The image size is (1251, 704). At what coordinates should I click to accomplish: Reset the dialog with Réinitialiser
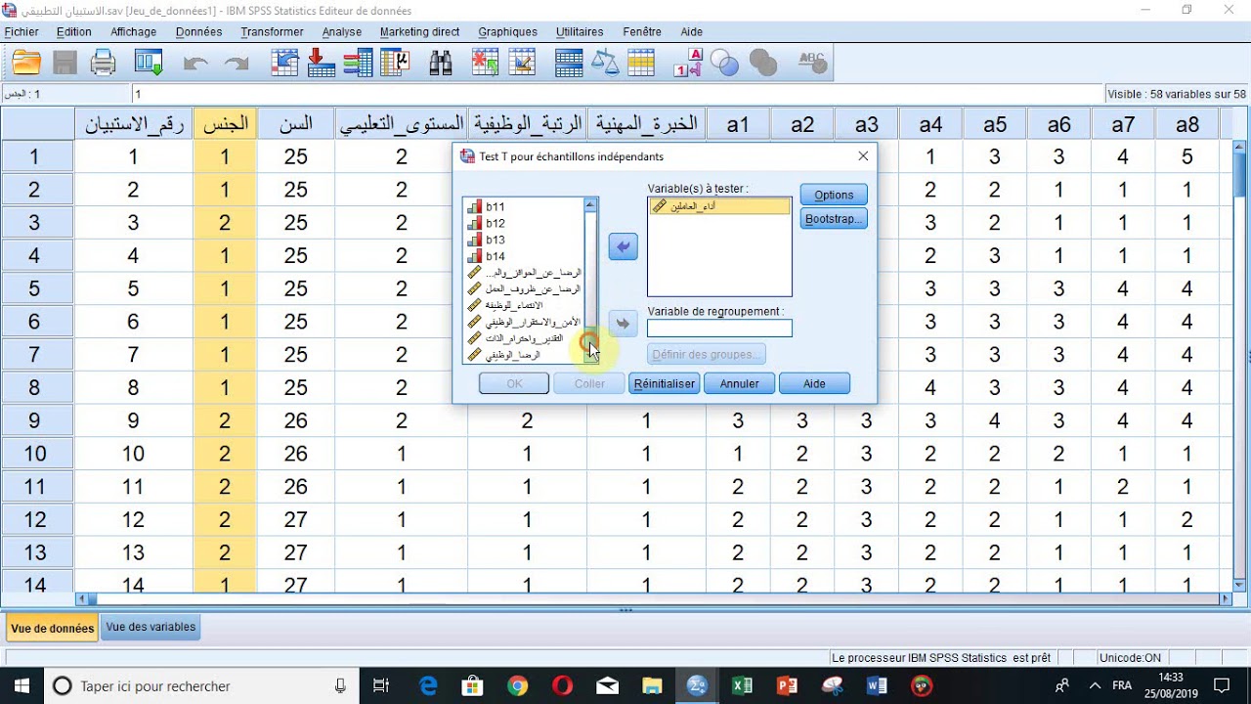[665, 383]
